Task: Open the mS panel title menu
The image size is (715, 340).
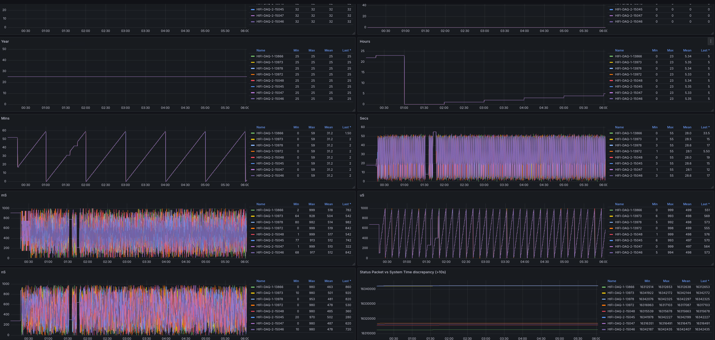Action: 4,195
